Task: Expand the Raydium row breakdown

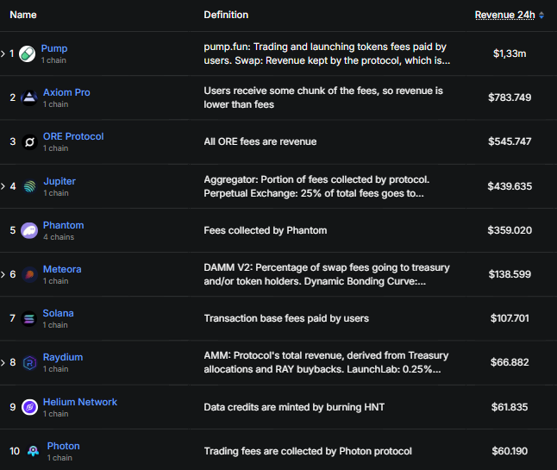Action: click(x=3, y=362)
